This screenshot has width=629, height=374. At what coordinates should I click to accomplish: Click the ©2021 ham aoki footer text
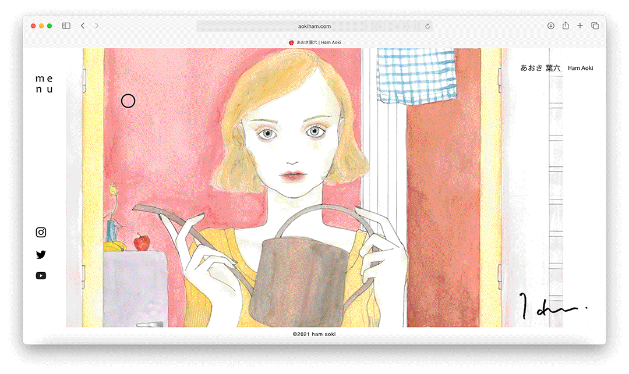pyautogui.click(x=314, y=334)
